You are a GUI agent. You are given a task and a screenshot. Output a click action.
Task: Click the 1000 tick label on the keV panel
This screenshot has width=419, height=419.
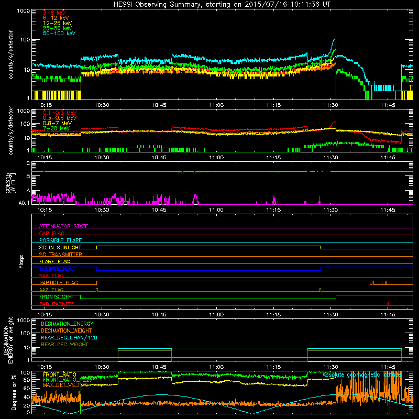[24, 11]
